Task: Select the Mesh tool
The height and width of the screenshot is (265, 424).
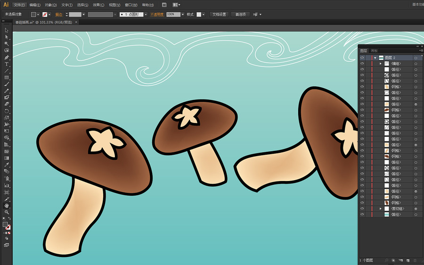Action: pos(7,151)
